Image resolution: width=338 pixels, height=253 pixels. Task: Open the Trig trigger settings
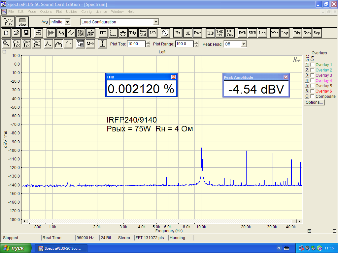(x=133, y=33)
